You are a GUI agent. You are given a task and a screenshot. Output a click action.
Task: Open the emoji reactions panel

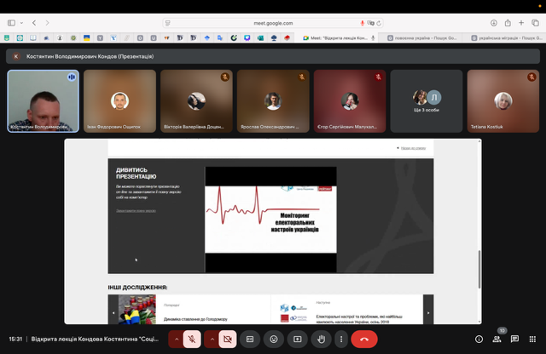274,339
